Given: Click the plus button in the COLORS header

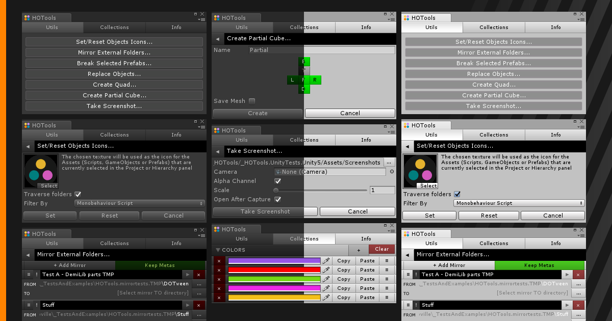Looking at the screenshot, I should 359,250.
